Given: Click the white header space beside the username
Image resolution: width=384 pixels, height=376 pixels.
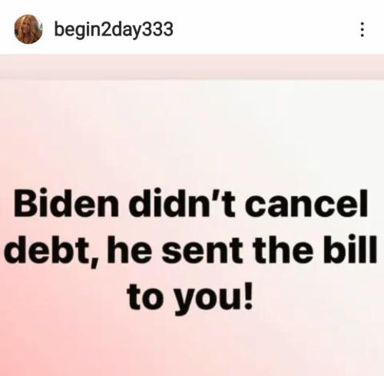Looking at the screenshot, I should [x=263, y=29].
